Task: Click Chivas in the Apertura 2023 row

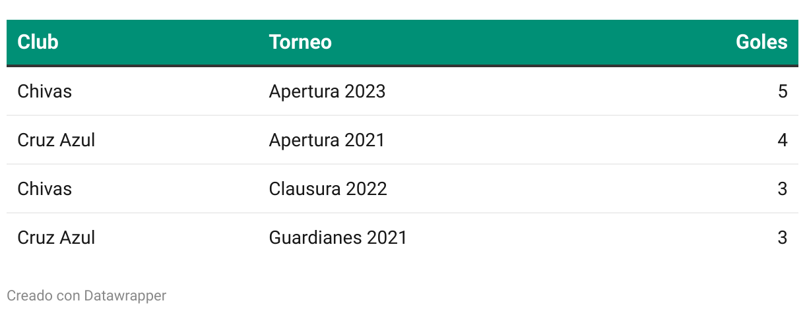Action: [44, 91]
